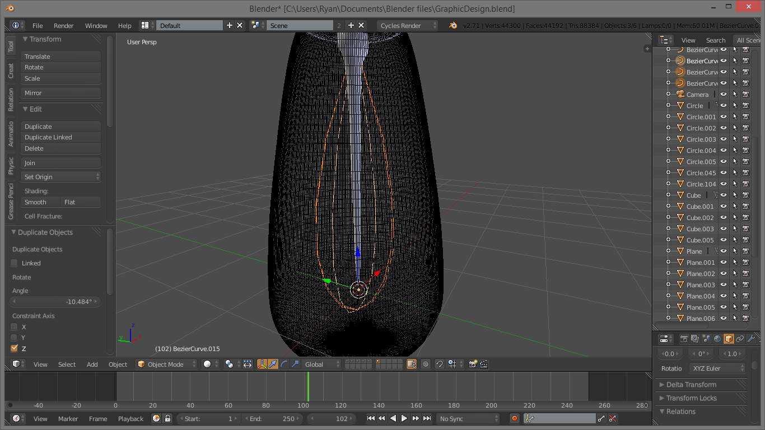
Task: Toggle renderability camera for Circle.004
Action: point(745,150)
